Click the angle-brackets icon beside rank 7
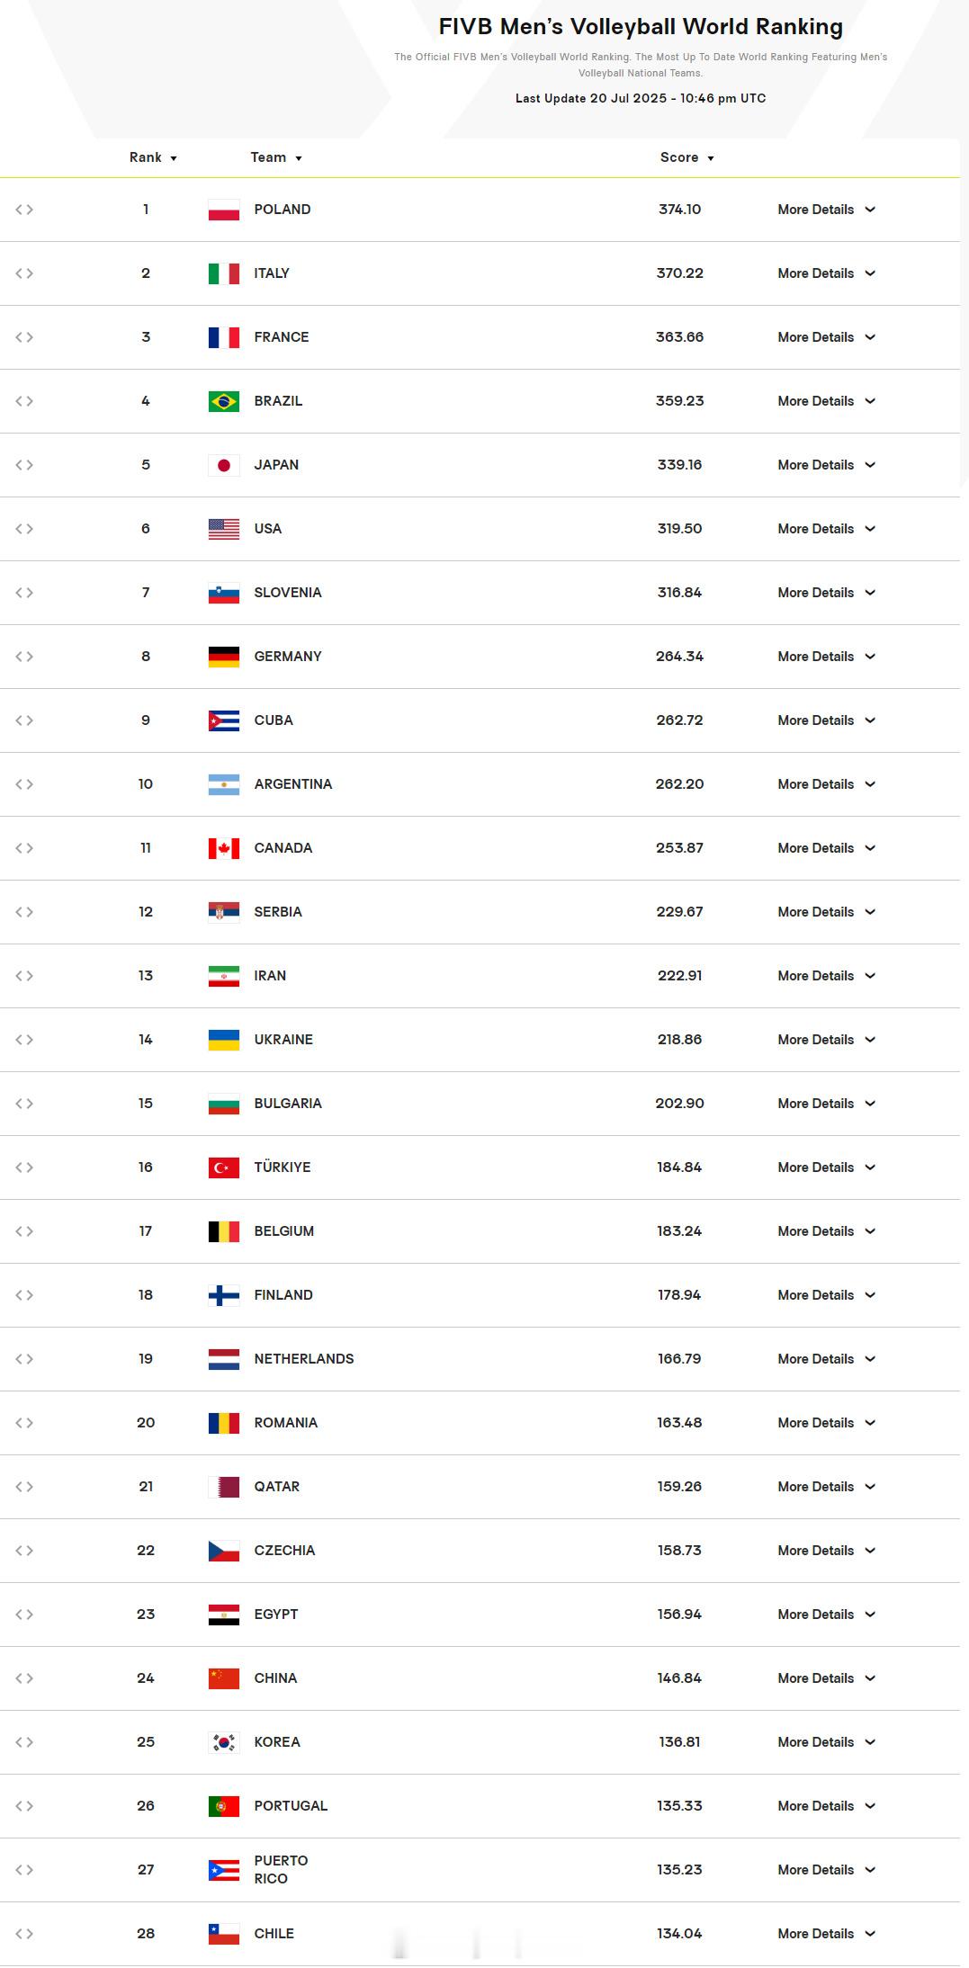This screenshot has height=1968, width=969. click(24, 593)
